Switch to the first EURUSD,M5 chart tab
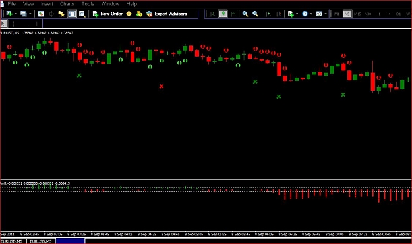412x244 pixels. 12,241
